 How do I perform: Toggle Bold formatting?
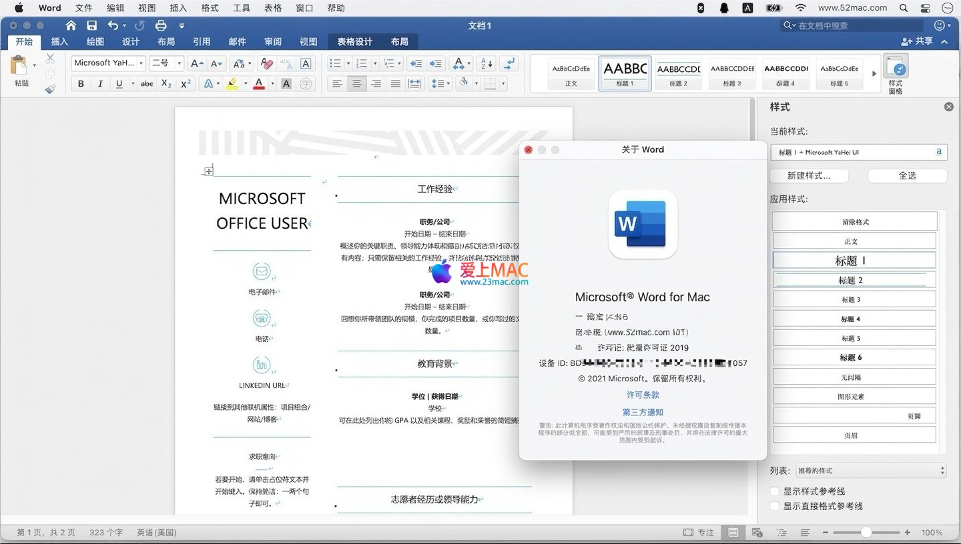(x=81, y=84)
